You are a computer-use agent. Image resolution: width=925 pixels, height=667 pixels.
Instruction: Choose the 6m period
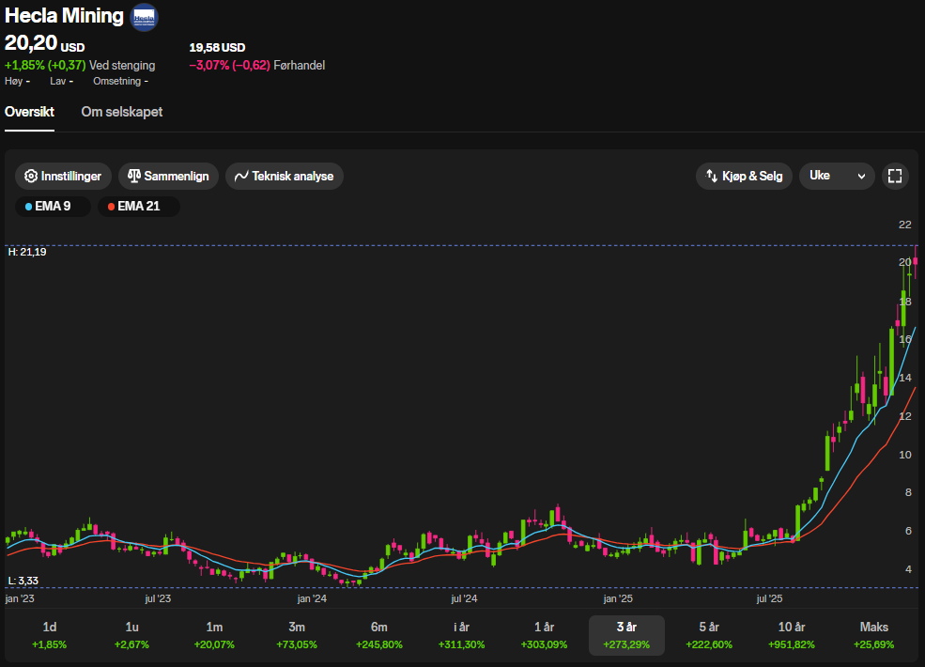click(x=379, y=635)
